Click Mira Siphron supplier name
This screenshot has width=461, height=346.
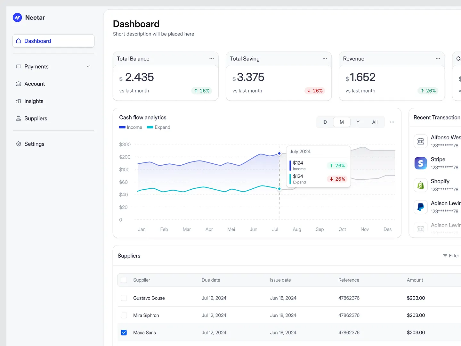146,315
